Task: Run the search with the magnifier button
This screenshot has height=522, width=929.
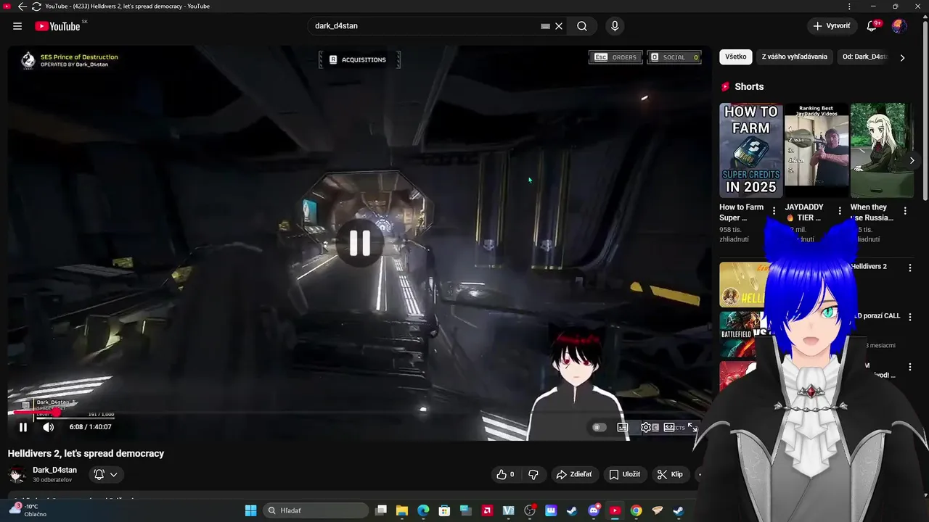Action: [x=582, y=26]
